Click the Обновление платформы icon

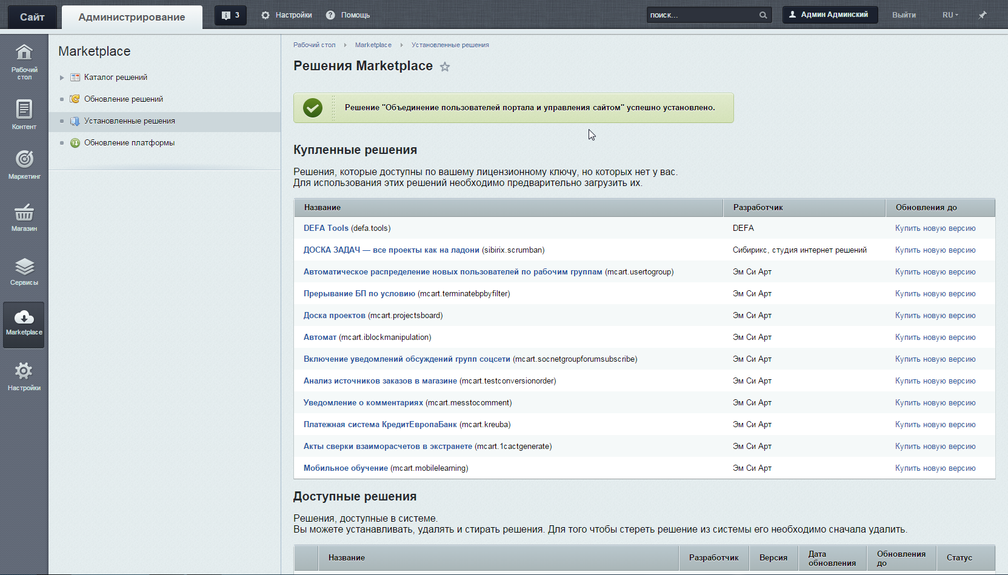tap(75, 143)
